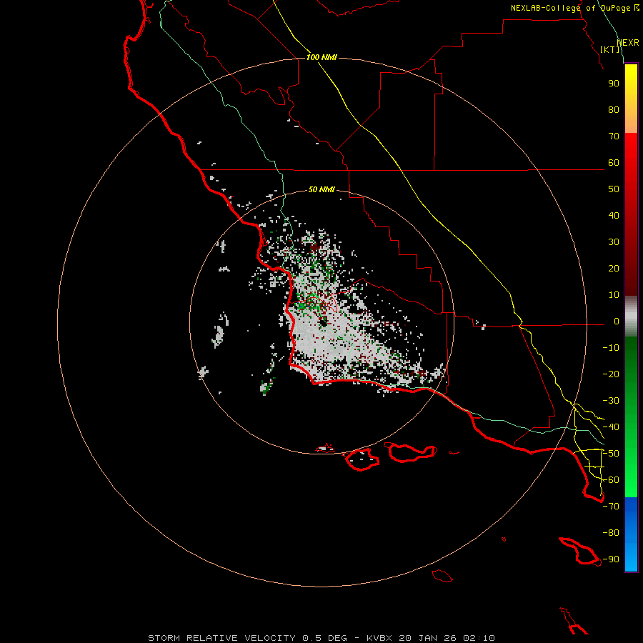Select the -60 value on the velocity scale
643x643 pixels.
[x=611, y=480]
